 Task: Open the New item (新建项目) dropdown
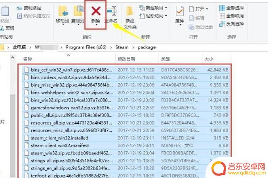pyautogui.click(x=153, y=8)
